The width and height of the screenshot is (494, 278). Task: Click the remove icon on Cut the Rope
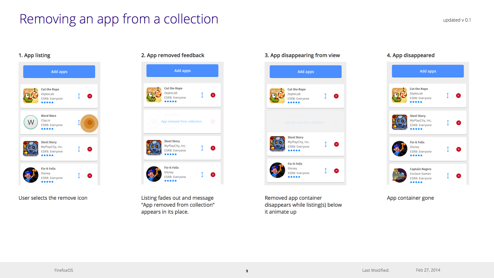tap(90, 96)
